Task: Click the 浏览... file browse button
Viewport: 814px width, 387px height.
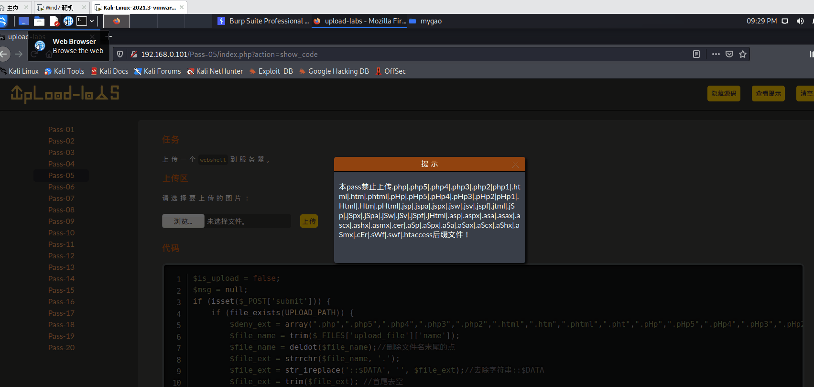Action: point(183,221)
